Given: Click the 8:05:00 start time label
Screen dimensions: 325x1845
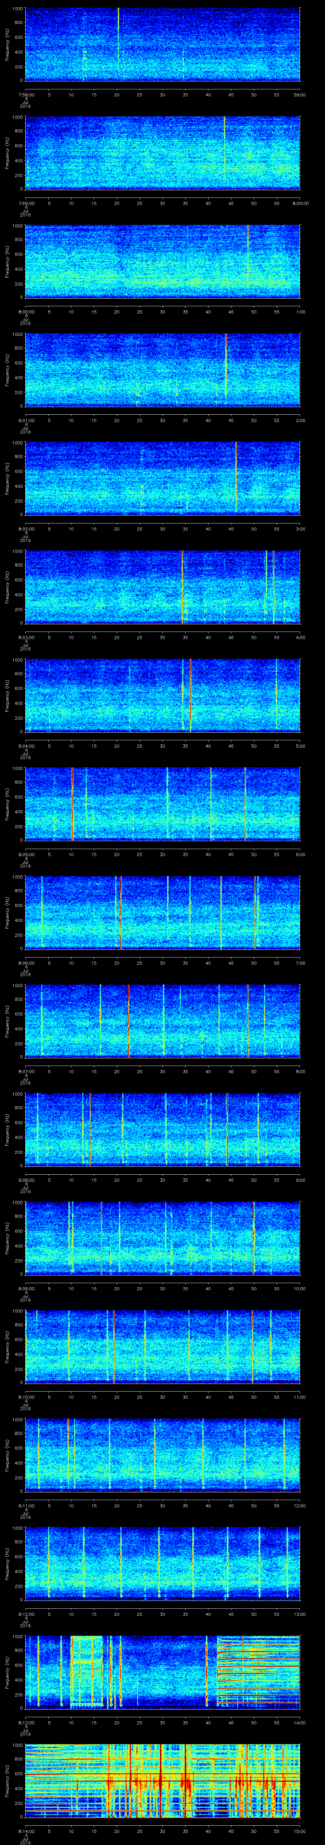Looking at the screenshot, I should pos(26,854).
